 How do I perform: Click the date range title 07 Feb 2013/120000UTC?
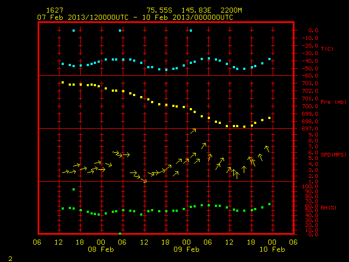tap(83, 17)
